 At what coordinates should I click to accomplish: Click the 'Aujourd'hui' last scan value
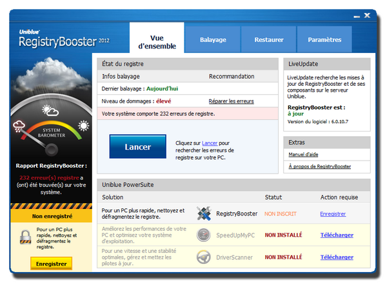point(162,88)
